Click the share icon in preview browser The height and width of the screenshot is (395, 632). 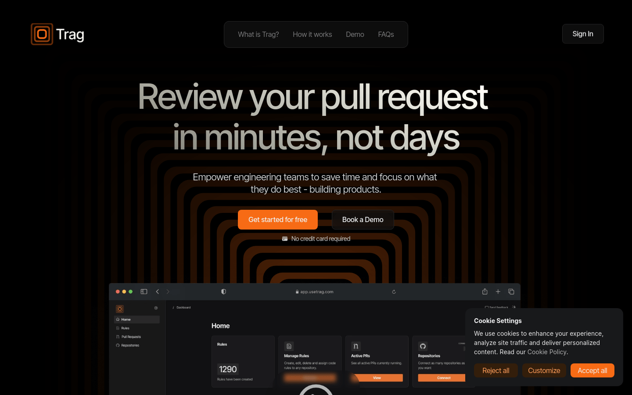485,291
